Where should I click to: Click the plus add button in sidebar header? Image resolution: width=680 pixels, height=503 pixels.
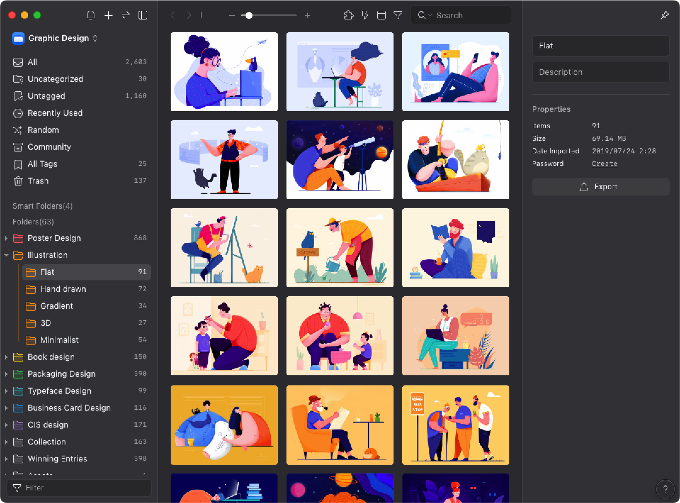click(108, 15)
